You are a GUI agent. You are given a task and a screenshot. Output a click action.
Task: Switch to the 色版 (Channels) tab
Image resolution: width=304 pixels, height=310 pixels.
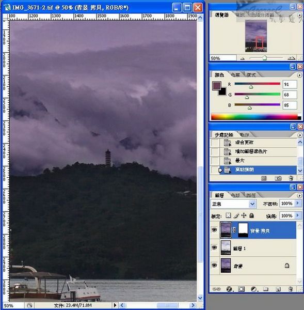(x=235, y=195)
